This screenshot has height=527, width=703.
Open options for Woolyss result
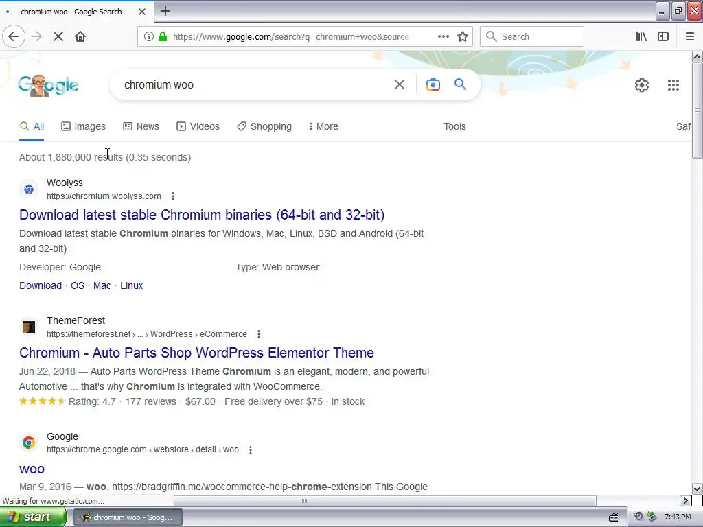click(x=173, y=196)
